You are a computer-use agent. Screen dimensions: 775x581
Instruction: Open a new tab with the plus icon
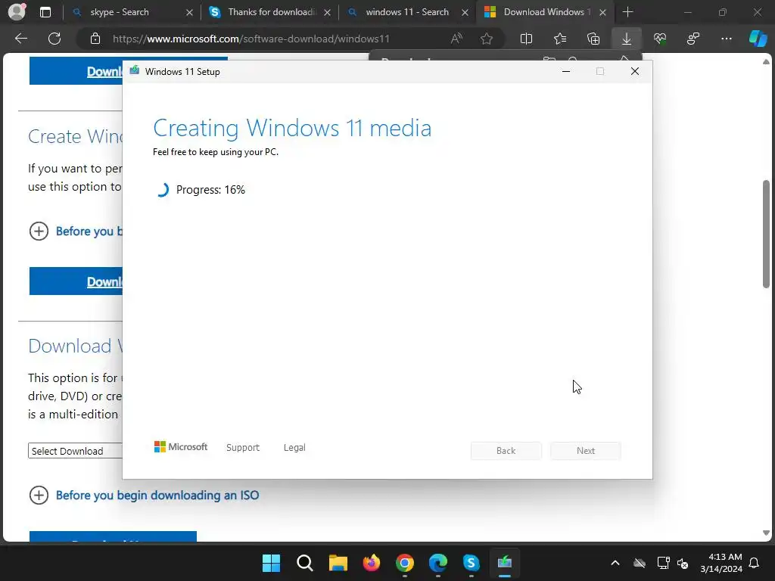(627, 12)
